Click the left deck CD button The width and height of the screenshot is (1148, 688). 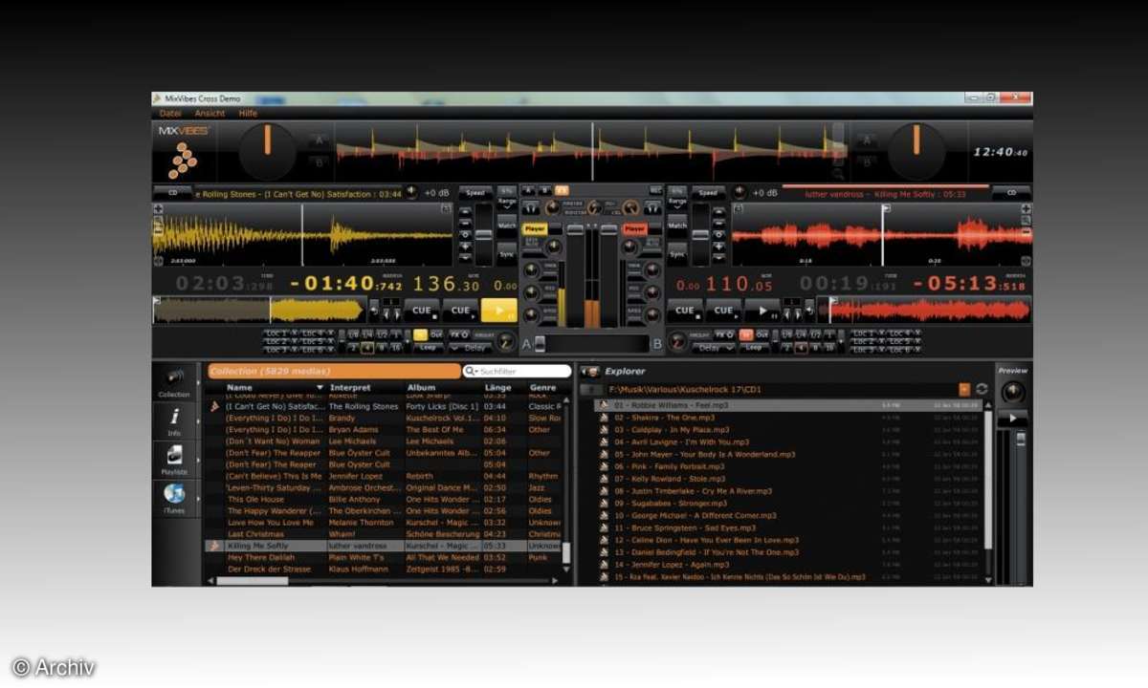[x=173, y=192]
